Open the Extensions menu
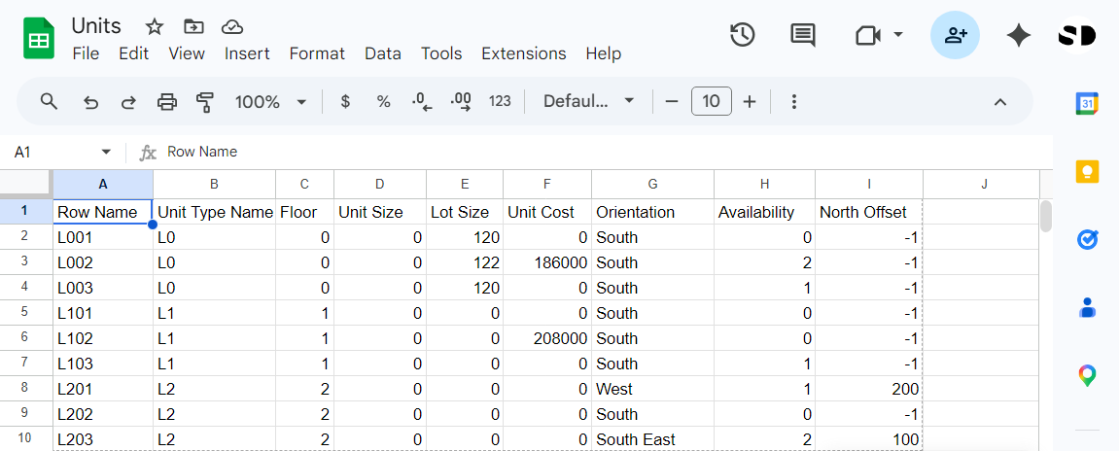The height and width of the screenshot is (451, 1119). click(x=523, y=53)
